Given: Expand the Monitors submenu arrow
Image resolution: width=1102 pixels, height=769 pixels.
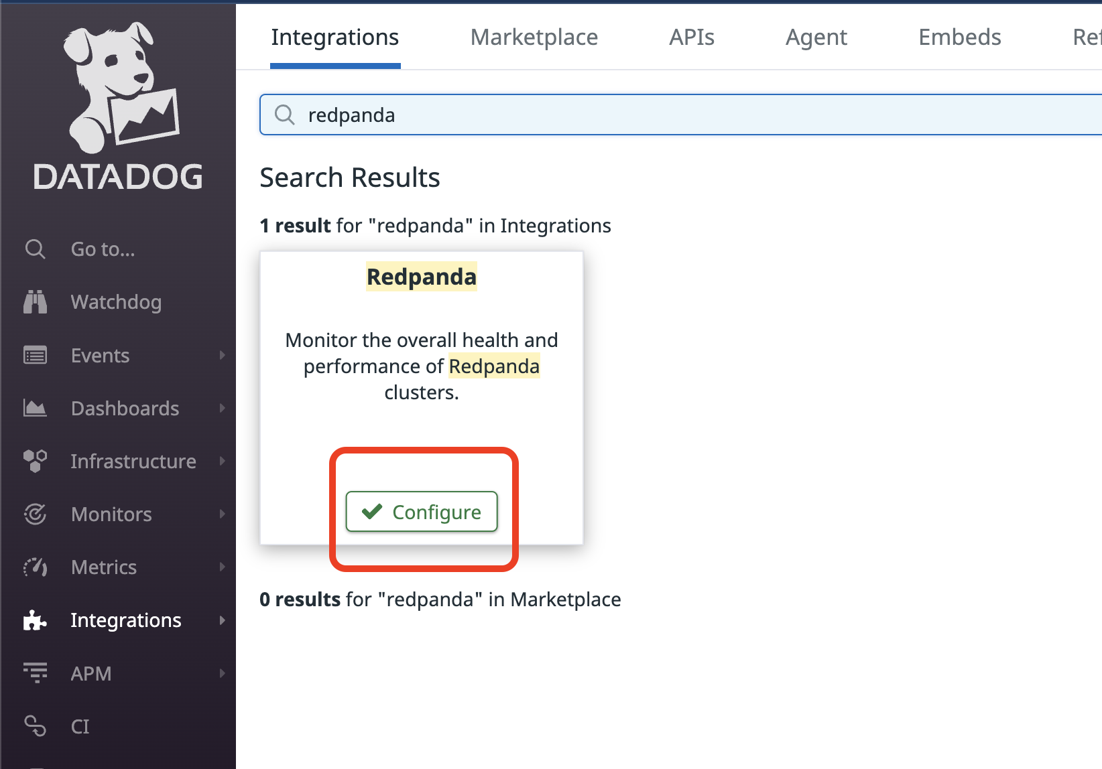Looking at the screenshot, I should (x=223, y=514).
